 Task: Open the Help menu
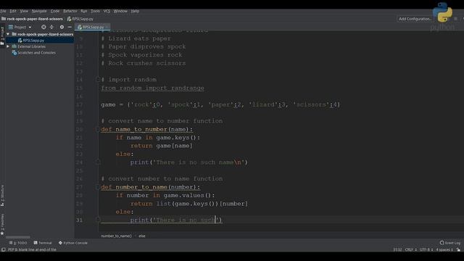coord(135,11)
